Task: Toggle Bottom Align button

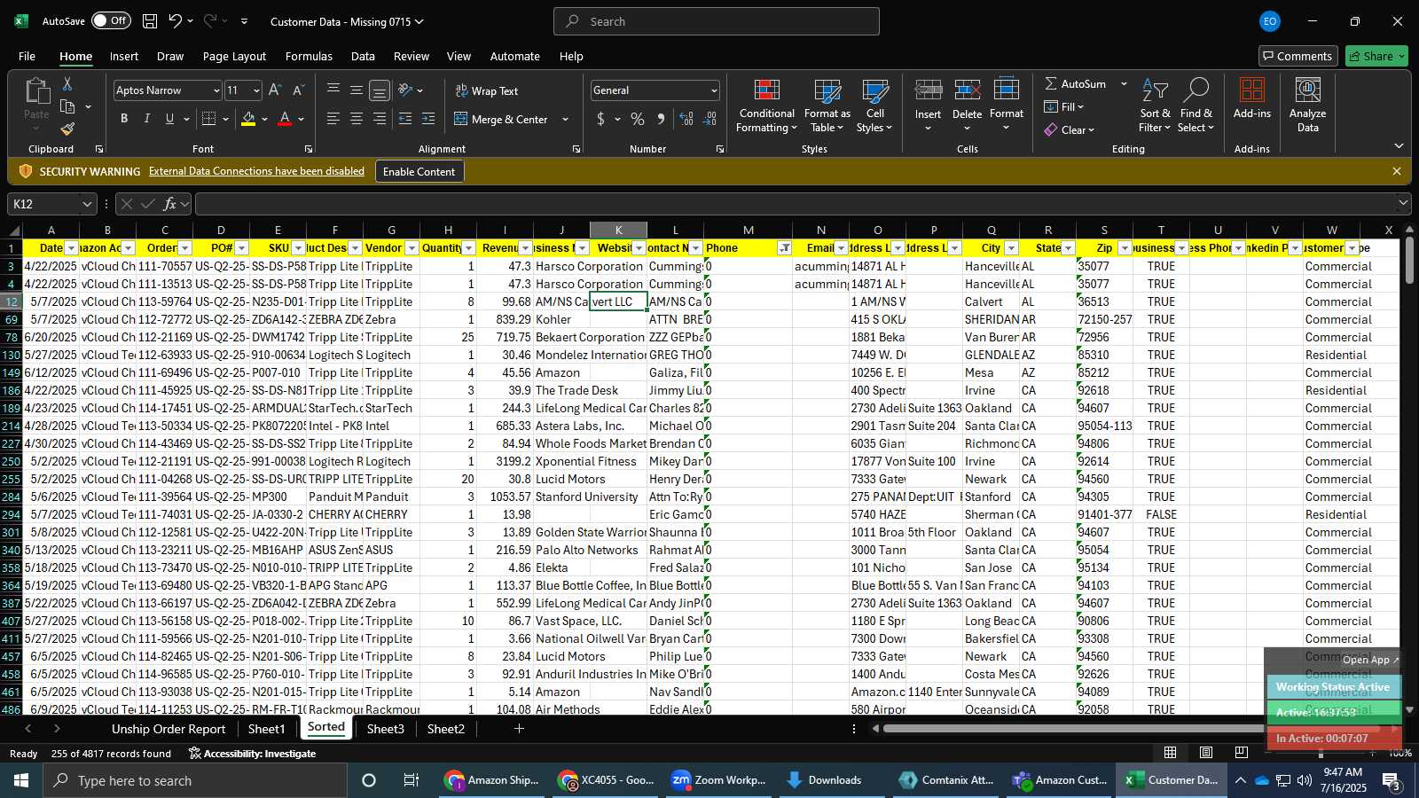Action: coord(380,90)
